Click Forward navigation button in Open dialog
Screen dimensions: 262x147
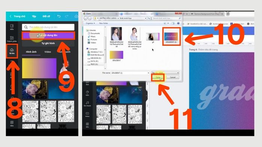point(89,18)
